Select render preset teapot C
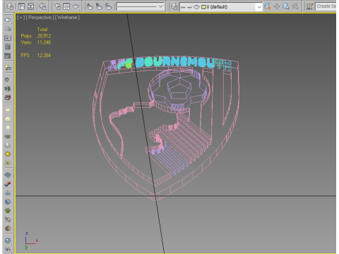This screenshot has height=254, width=339. coord(108,6)
